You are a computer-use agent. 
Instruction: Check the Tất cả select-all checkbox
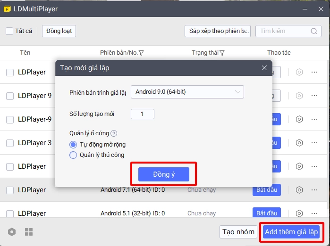tap(9, 31)
